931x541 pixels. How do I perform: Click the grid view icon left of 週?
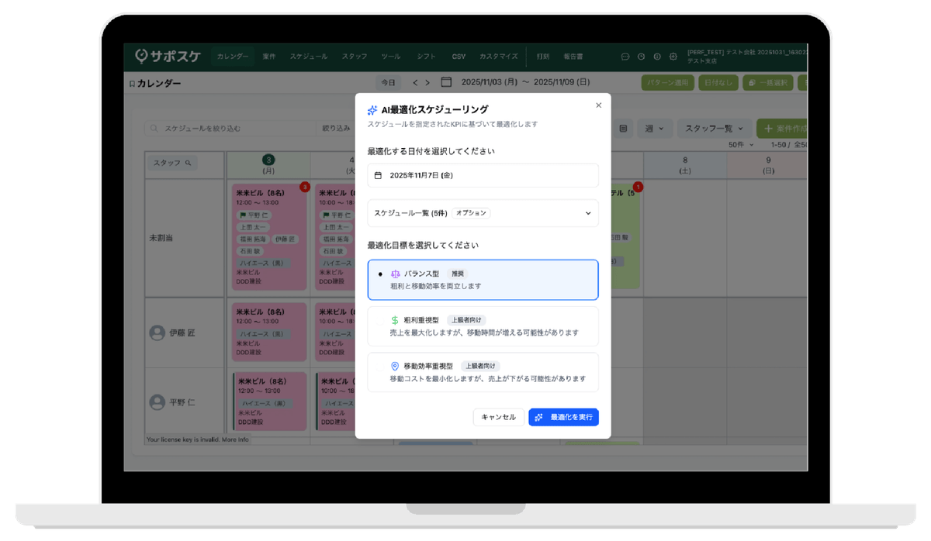pos(623,128)
